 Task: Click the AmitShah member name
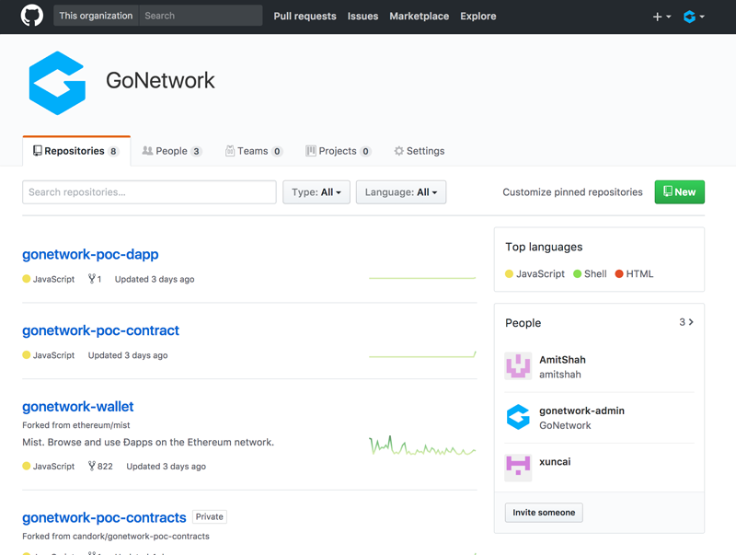click(562, 360)
